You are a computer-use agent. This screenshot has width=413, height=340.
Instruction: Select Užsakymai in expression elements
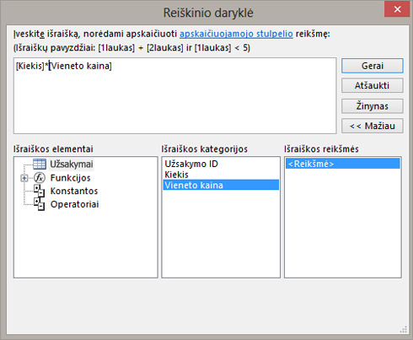pyautogui.click(x=72, y=165)
